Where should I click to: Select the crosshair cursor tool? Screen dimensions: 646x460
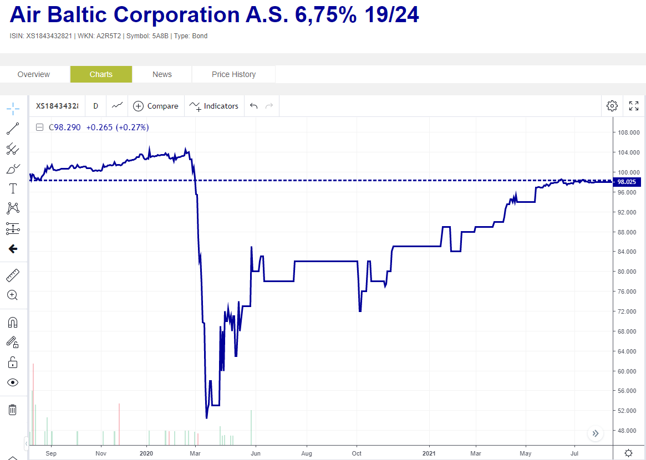coord(13,108)
